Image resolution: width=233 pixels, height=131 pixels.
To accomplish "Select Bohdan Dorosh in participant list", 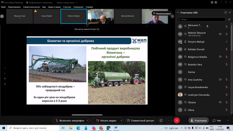I will click(x=203, y=49).
